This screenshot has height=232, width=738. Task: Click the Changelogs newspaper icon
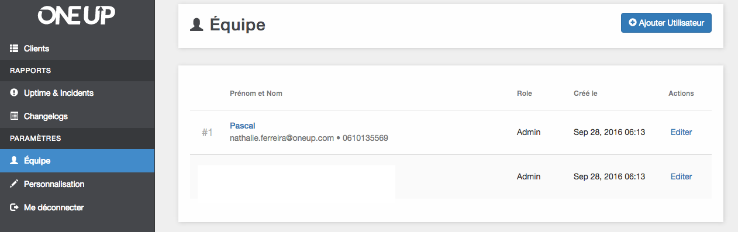click(x=15, y=116)
